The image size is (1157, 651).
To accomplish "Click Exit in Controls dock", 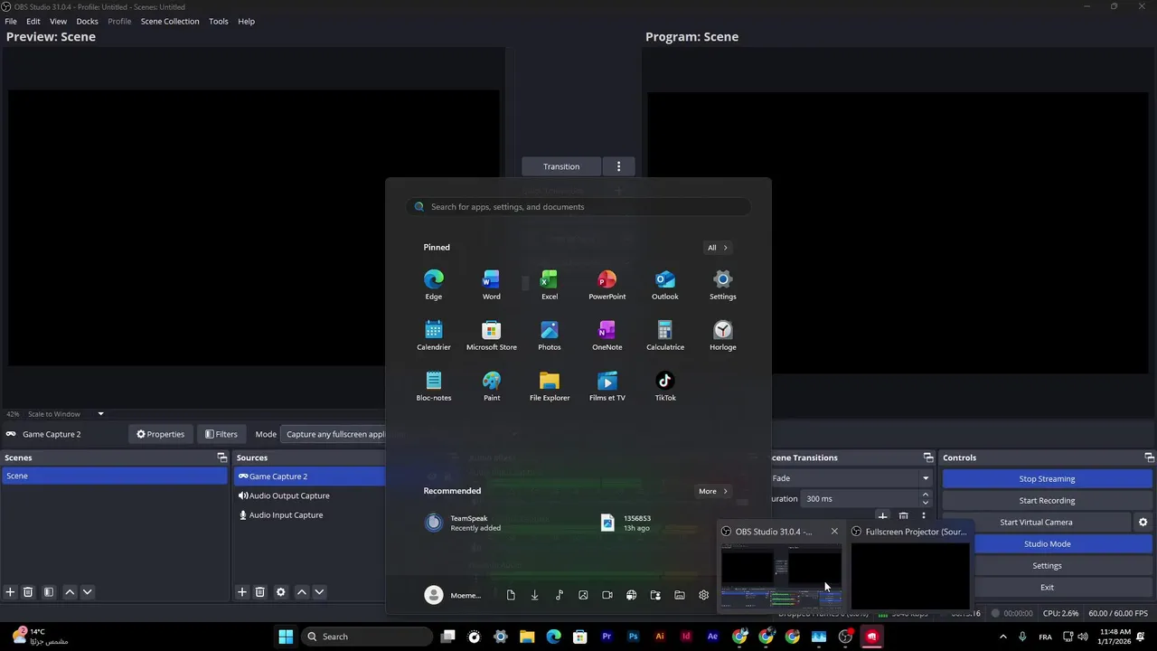I will pos(1047,588).
